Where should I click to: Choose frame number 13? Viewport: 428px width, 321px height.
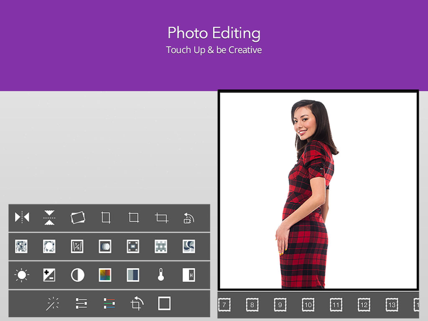pos(392,305)
